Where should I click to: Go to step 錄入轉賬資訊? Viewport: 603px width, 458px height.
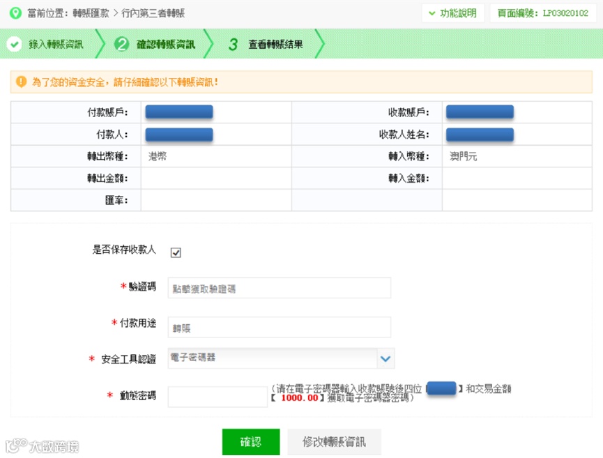[x=56, y=45]
